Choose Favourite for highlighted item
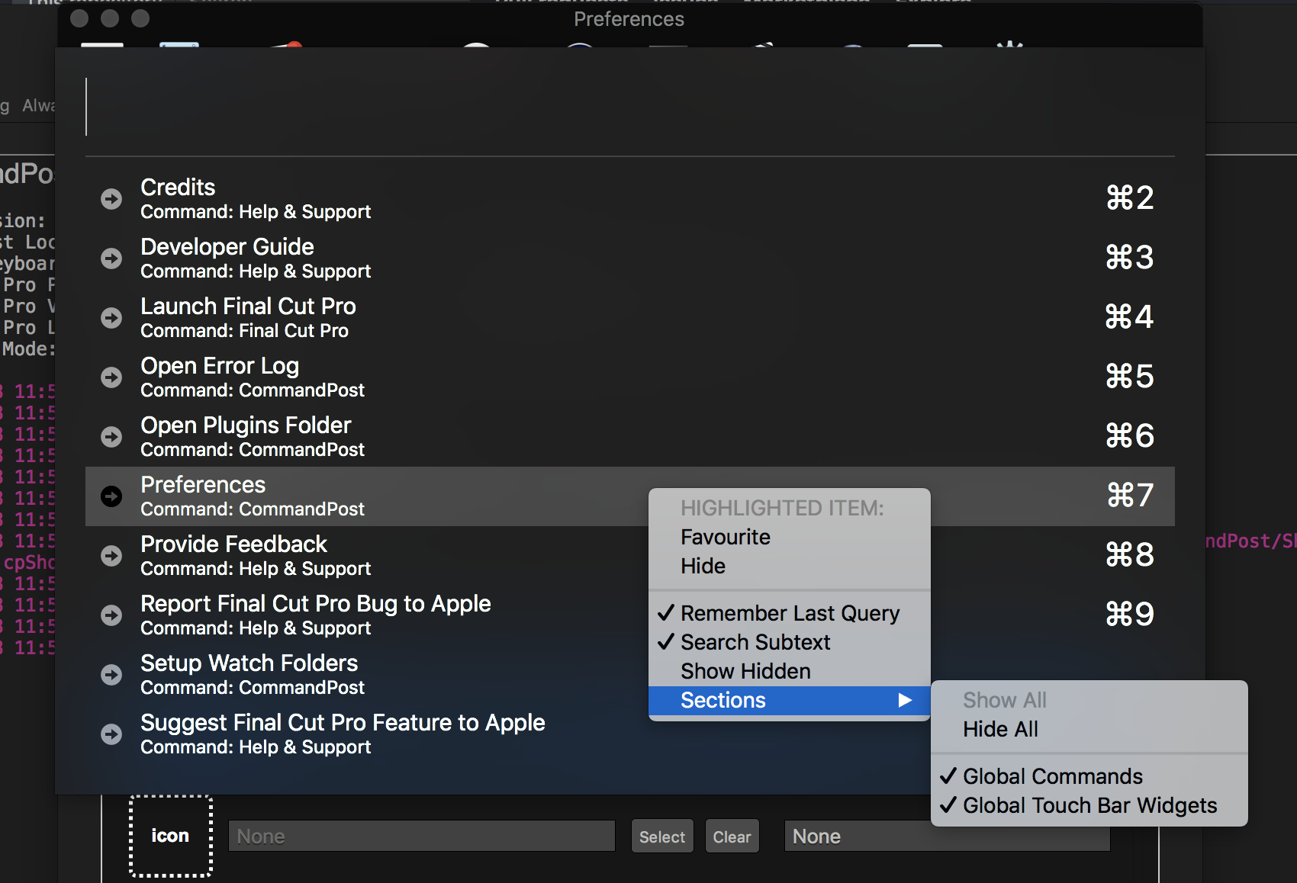1297x883 pixels. [789, 537]
